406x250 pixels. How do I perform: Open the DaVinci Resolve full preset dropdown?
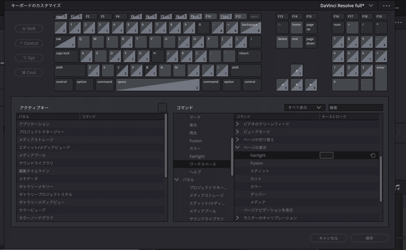point(347,5)
